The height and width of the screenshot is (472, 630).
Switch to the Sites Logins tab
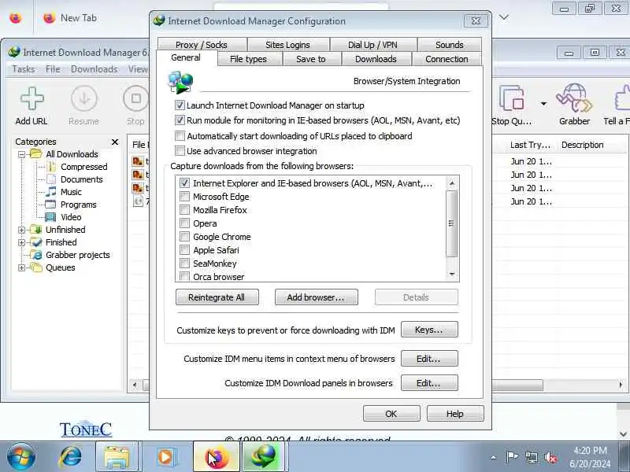[287, 45]
